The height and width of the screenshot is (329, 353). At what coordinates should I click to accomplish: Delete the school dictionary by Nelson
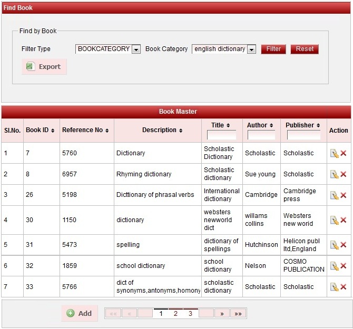point(344,266)
